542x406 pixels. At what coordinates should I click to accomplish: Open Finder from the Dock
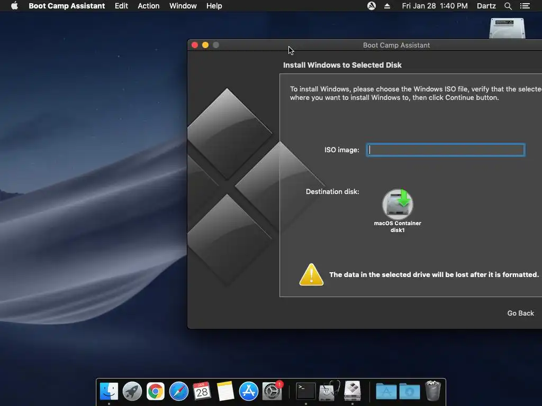click(x=109, y=392)
